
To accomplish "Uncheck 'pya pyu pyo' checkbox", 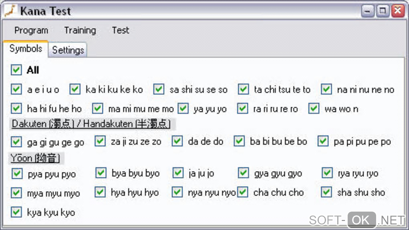I will [x=17, y=174].
